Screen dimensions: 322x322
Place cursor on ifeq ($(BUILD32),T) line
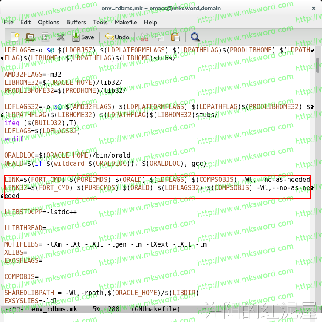(40, 123)
